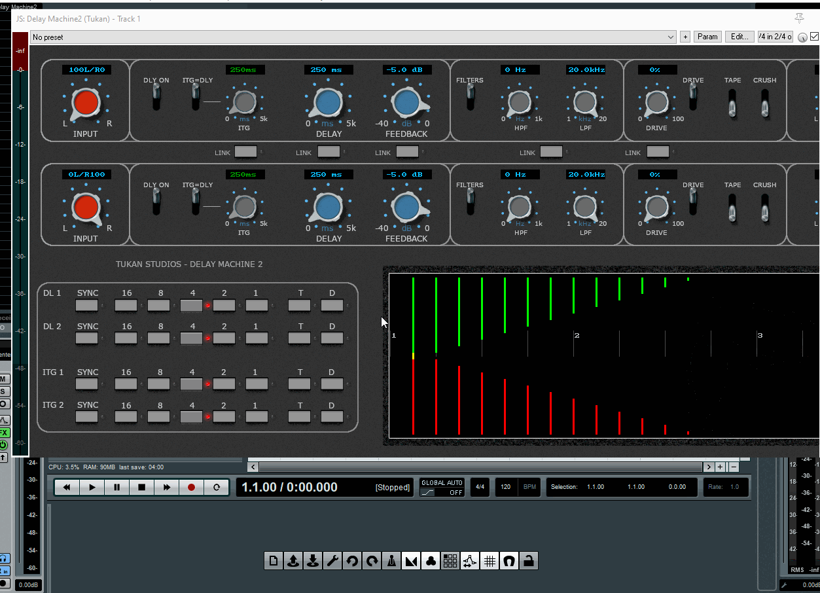Toggle snap magnet icon
820x593 pixels.
click(x=509, y=560)
